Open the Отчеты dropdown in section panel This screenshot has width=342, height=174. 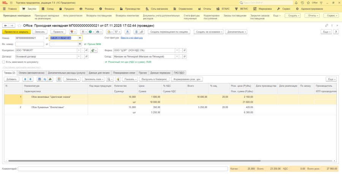312,16
